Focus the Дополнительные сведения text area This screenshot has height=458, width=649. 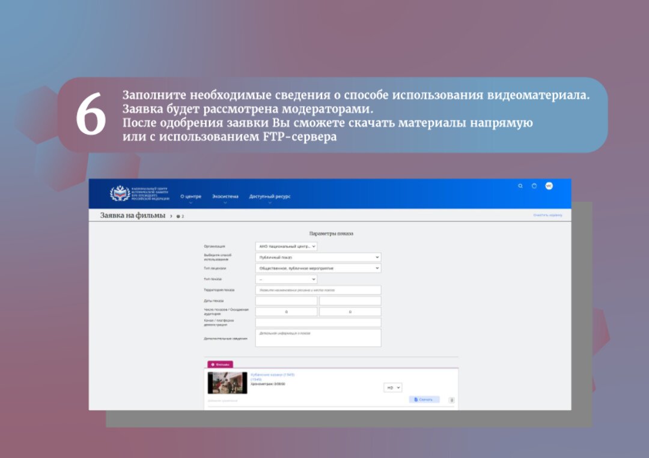click(318, 338)
